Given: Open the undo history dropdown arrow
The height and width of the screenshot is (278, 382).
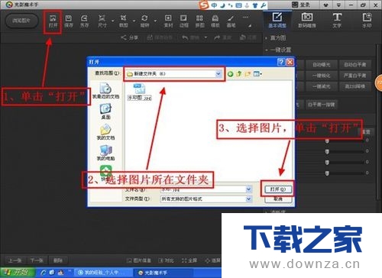Looking at the screenshot, I should pyautogui.click(x=206, y=37).
